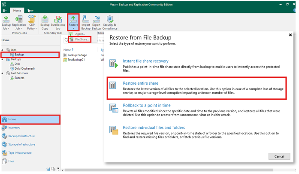The width and height of the screenshot is (299, 174).
Task: Click the Backup Job ribbon icon
Action: (6, 22)
